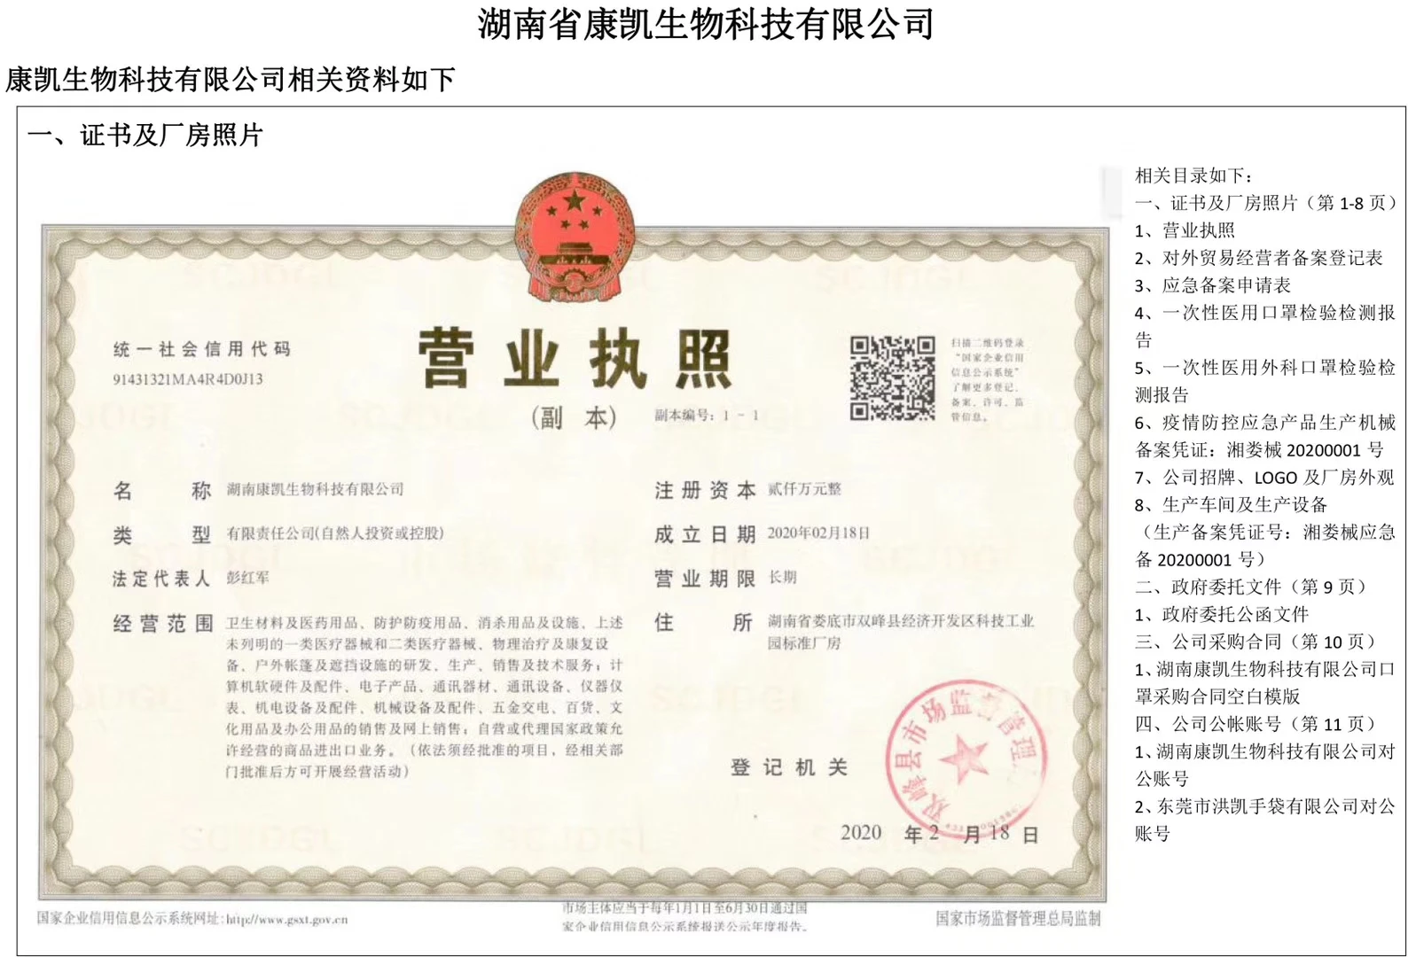The width and height of the screenshot is (1408, 957).
Task: Click the issue date beside the red seal
Action: [x=939, y=834]
